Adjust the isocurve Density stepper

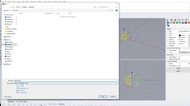tap(189, 64)
